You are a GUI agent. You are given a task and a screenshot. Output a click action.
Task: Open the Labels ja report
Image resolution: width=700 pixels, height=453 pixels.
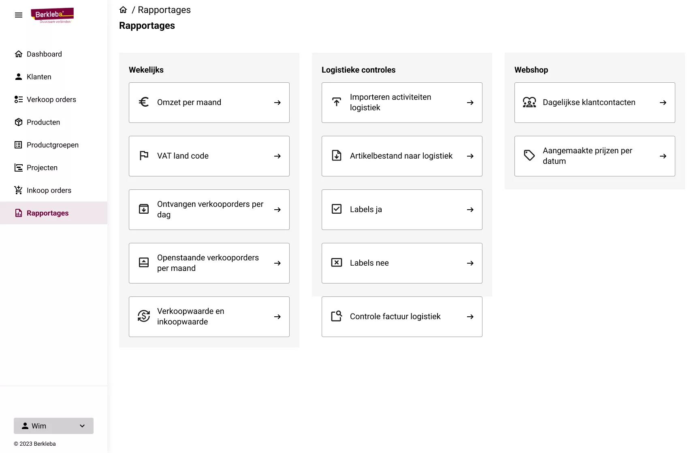[402, 210]
